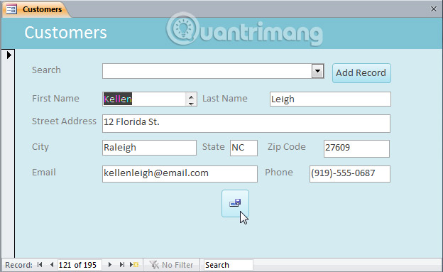
Task: Click the Customers form icon in tab
Action: coord(11,9)
